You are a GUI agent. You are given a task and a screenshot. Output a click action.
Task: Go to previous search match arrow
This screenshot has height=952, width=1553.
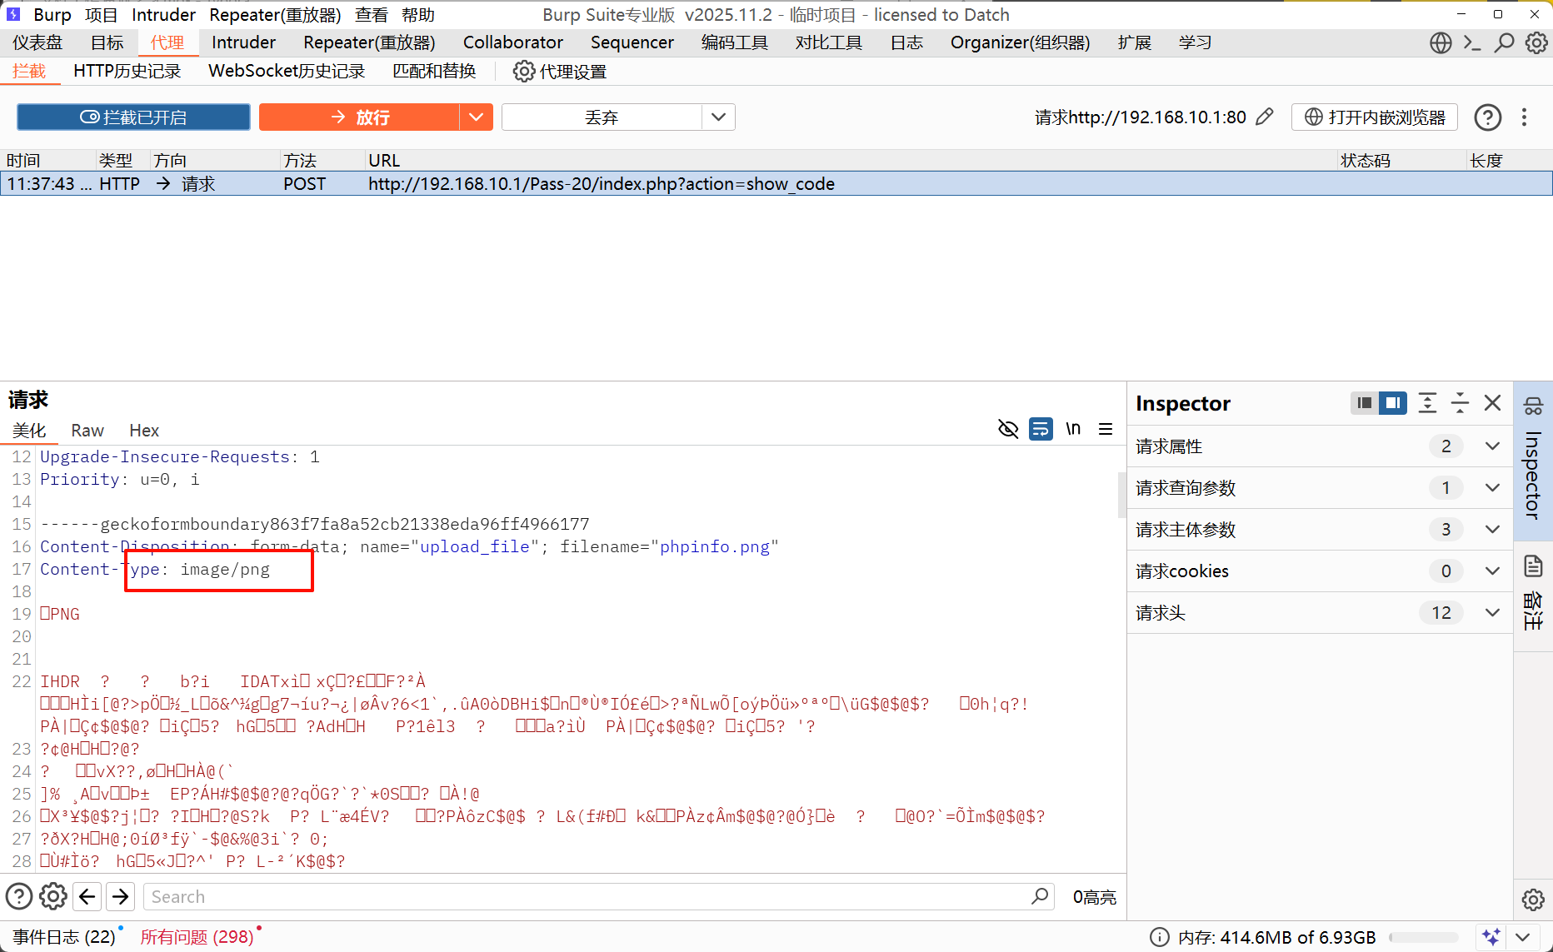(x=87, y=896)
